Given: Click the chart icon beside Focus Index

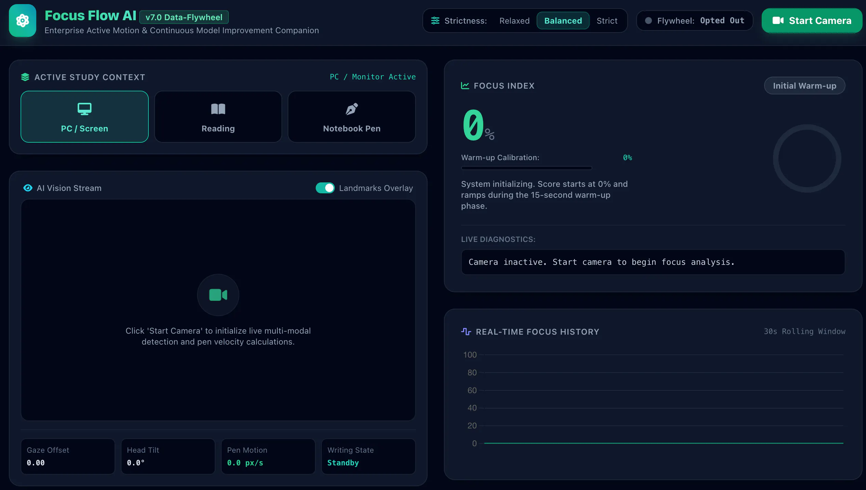Looking at the screenshot, I should [x=465, y=86].
